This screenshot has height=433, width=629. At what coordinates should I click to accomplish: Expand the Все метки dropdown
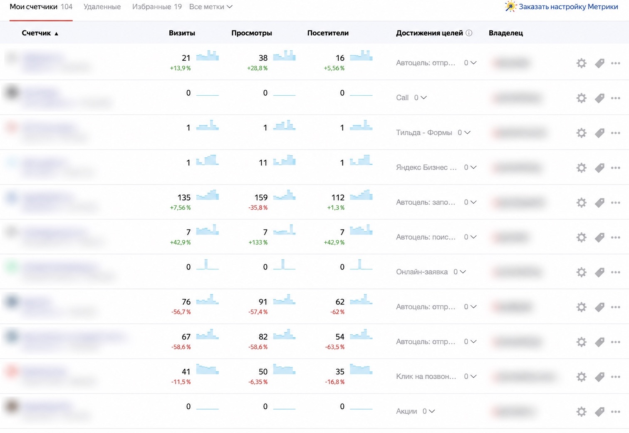click(x=210, y=7)
